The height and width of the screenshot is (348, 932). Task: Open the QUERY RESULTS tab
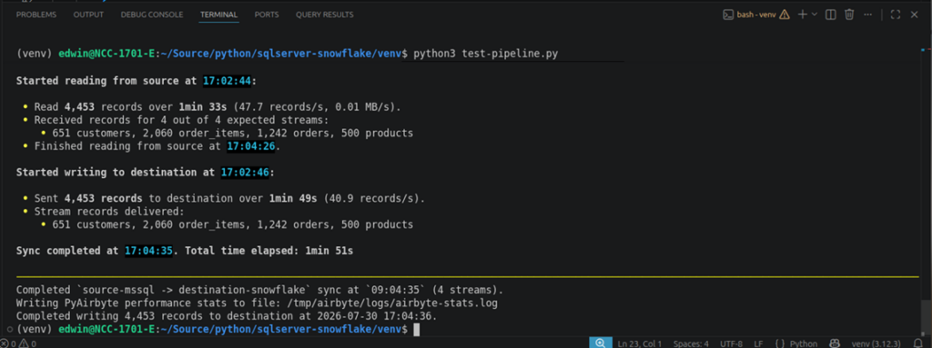(325, 15)
